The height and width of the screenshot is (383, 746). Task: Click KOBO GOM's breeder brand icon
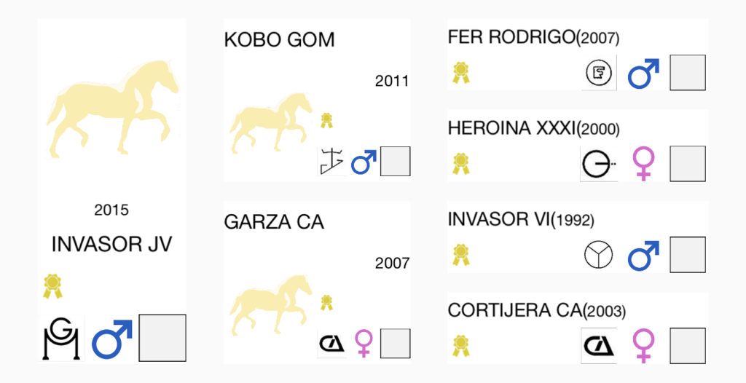click(x=331, y=162)
